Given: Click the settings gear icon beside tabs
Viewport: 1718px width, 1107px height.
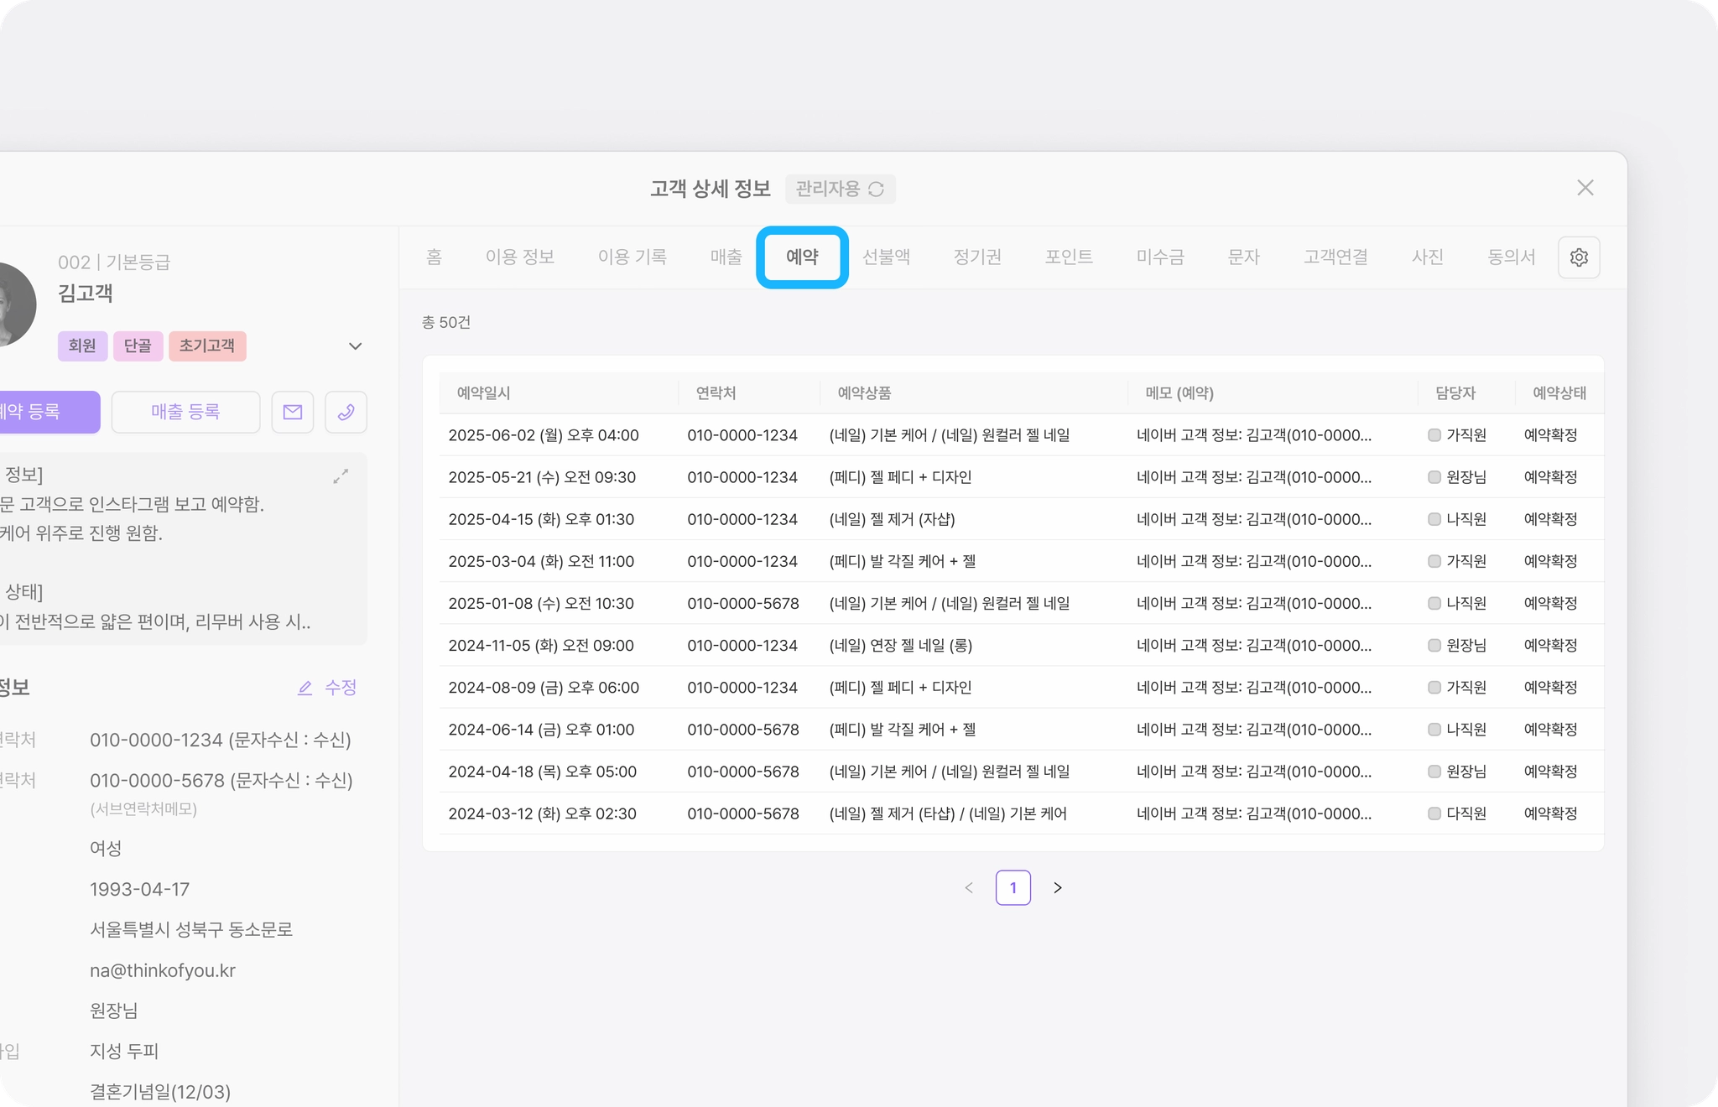Looking at the screenshot, I should point(1579,257).
